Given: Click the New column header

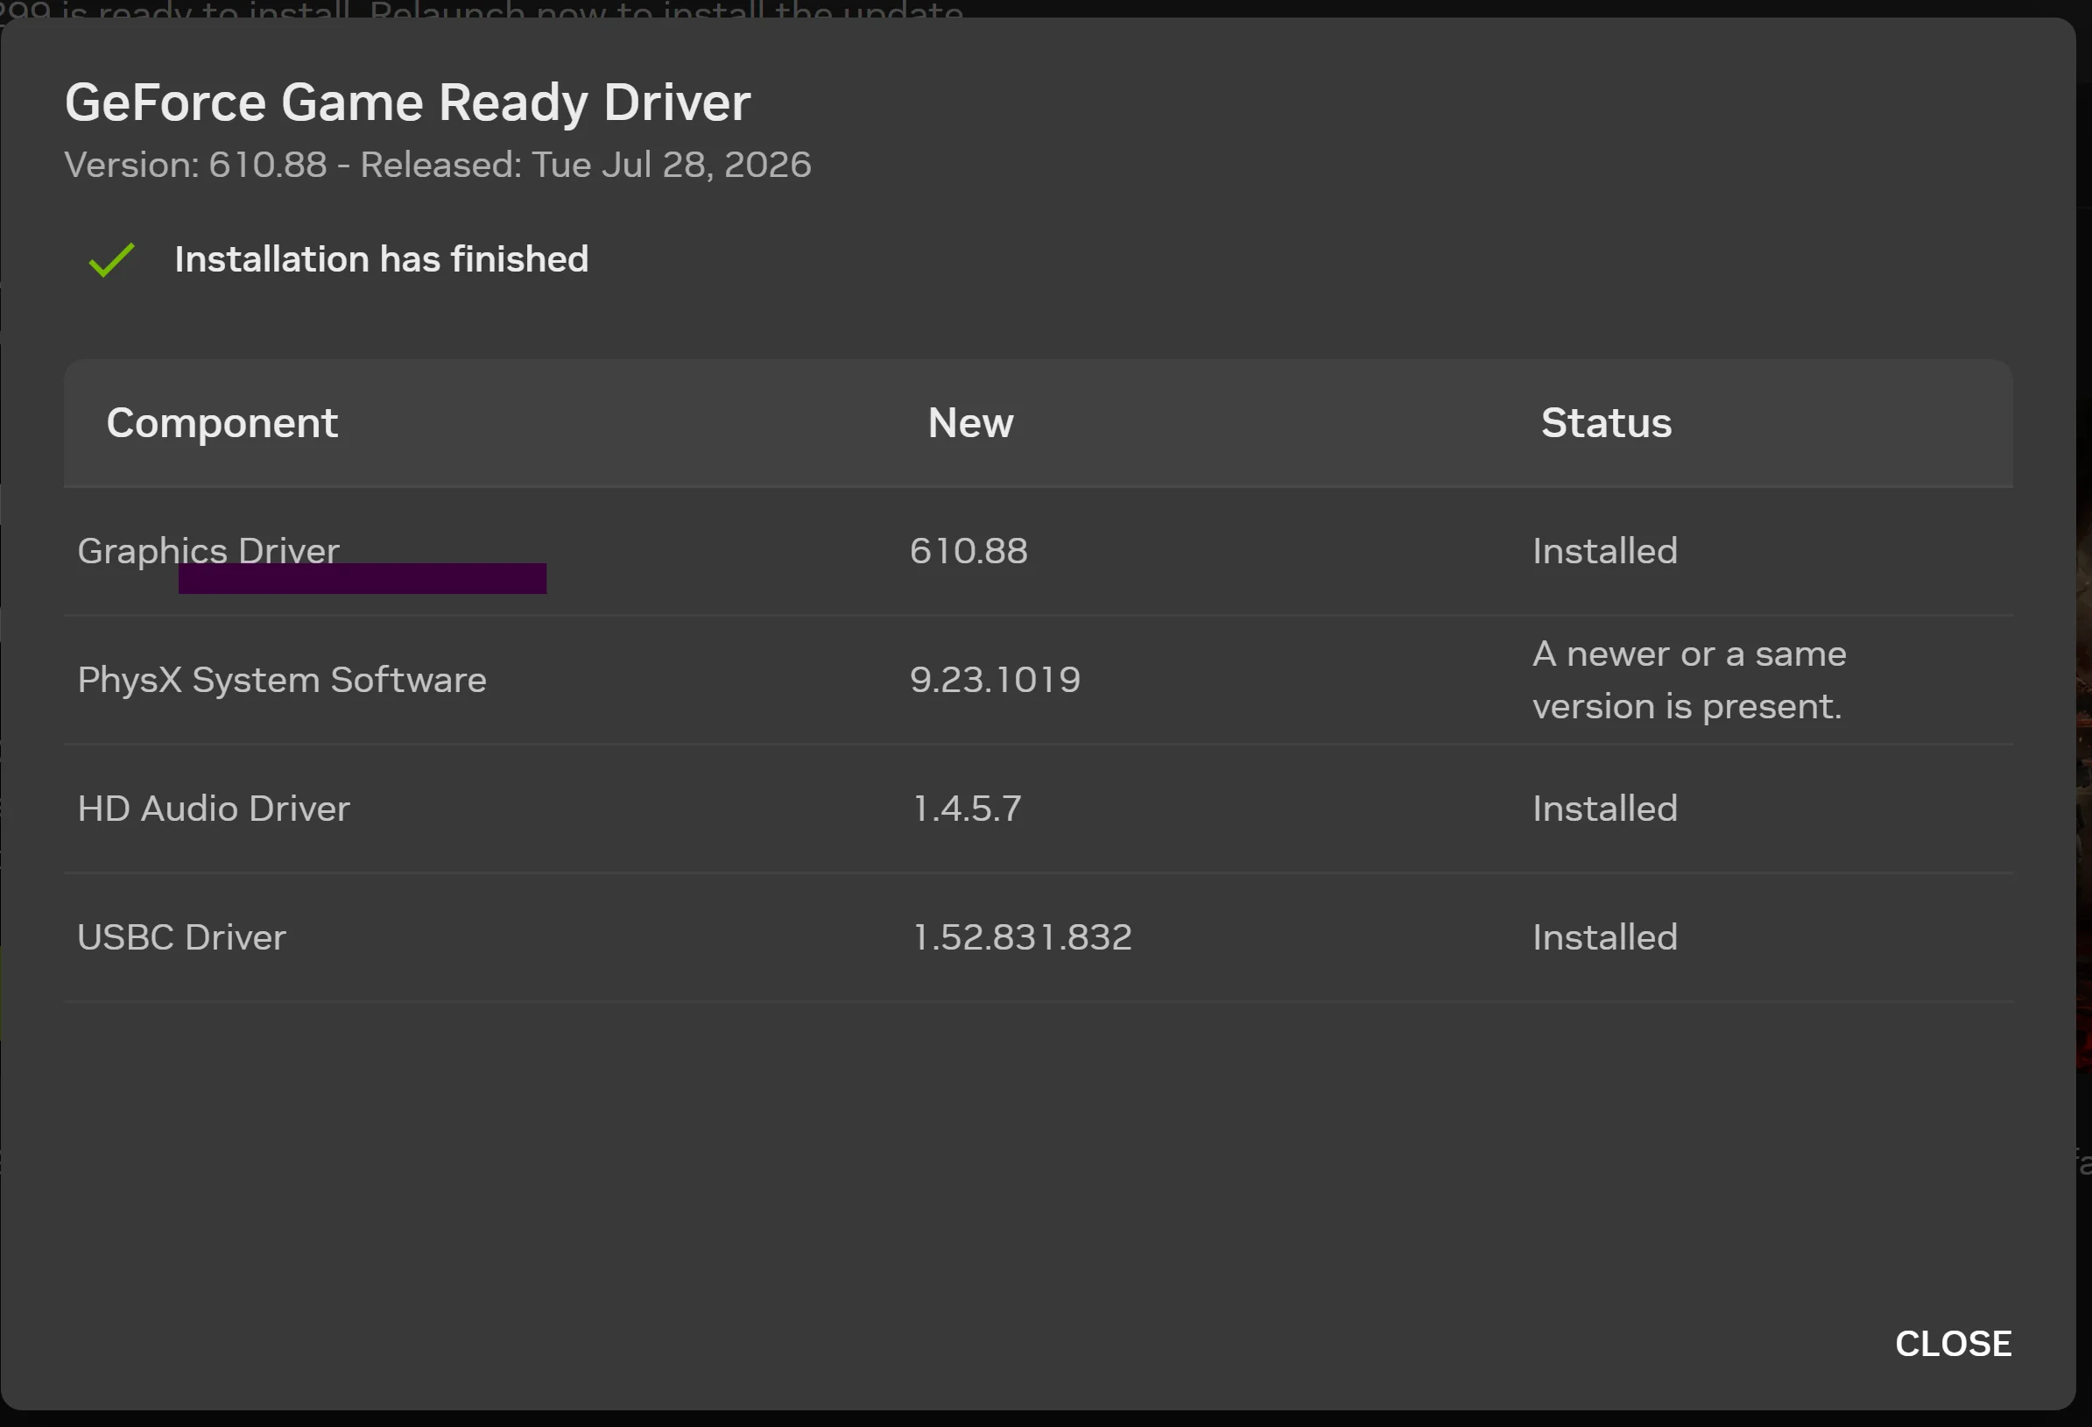Looking at the screenshot, I should point(970,423).
